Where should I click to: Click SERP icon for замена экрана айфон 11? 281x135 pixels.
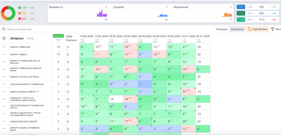coord(68,92)
